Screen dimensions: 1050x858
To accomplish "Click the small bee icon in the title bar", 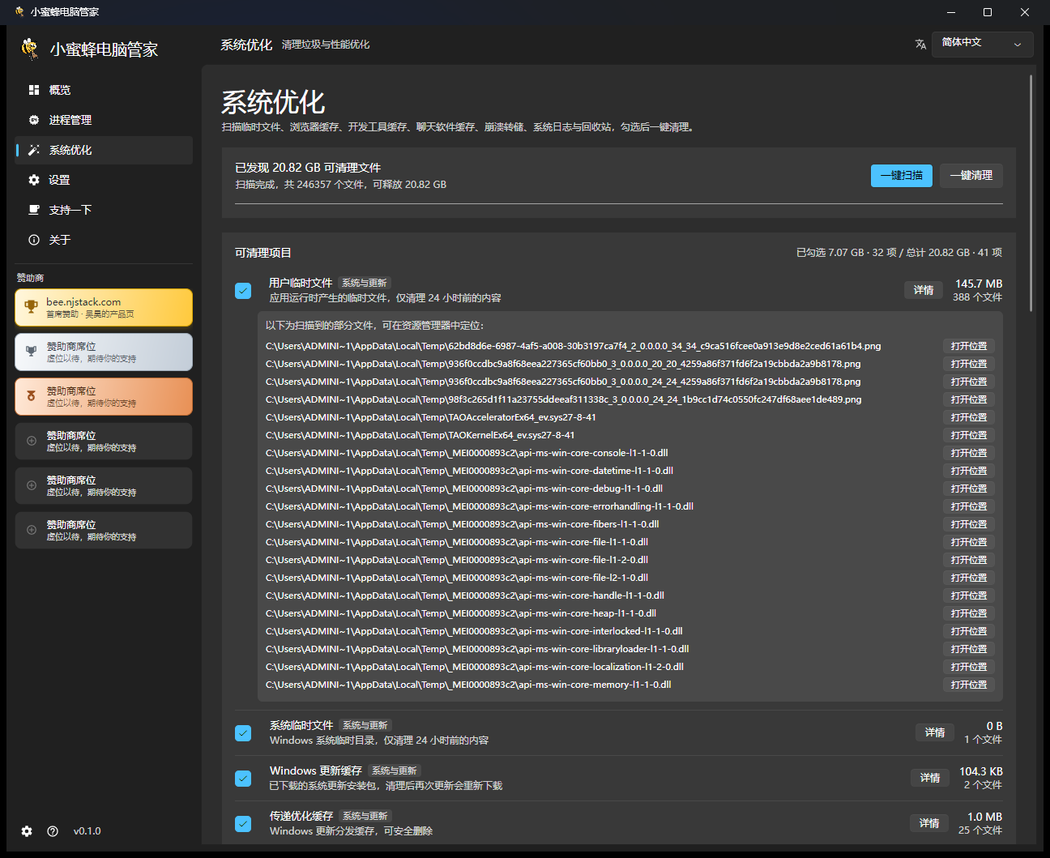I will click(19, 12).
